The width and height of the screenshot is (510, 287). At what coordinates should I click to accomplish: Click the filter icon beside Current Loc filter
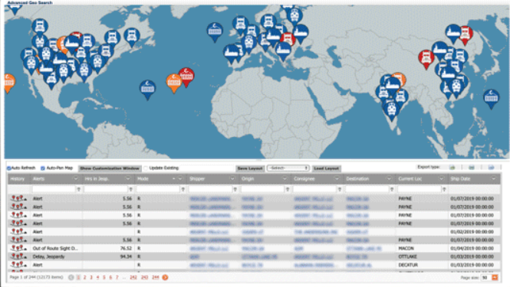[x=444, y=189]
